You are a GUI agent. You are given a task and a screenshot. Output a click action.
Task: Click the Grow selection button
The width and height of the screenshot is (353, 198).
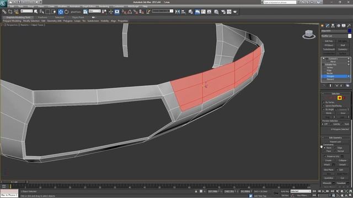(x=343, y=113)
